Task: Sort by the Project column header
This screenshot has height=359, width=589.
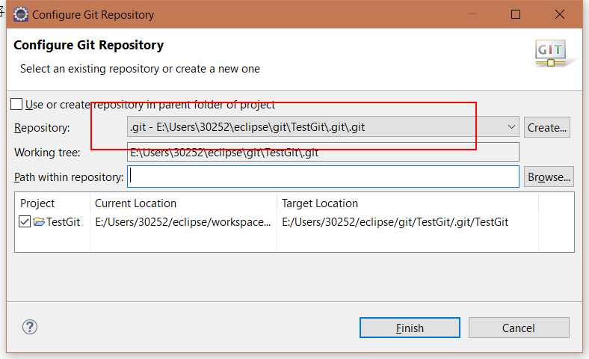Action: click(37, 203)
